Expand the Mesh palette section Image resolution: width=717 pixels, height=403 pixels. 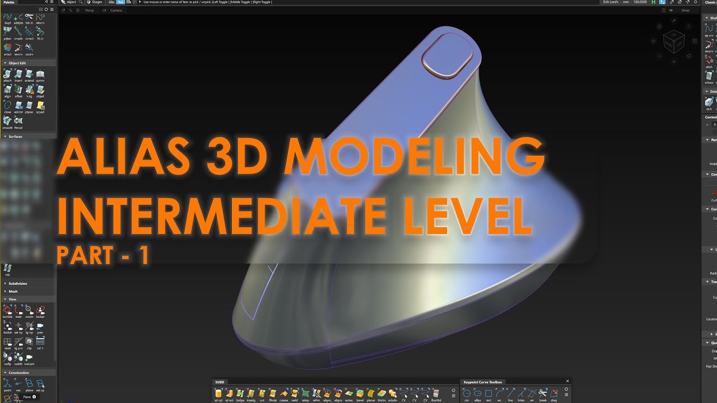click(x=5, y=292)
